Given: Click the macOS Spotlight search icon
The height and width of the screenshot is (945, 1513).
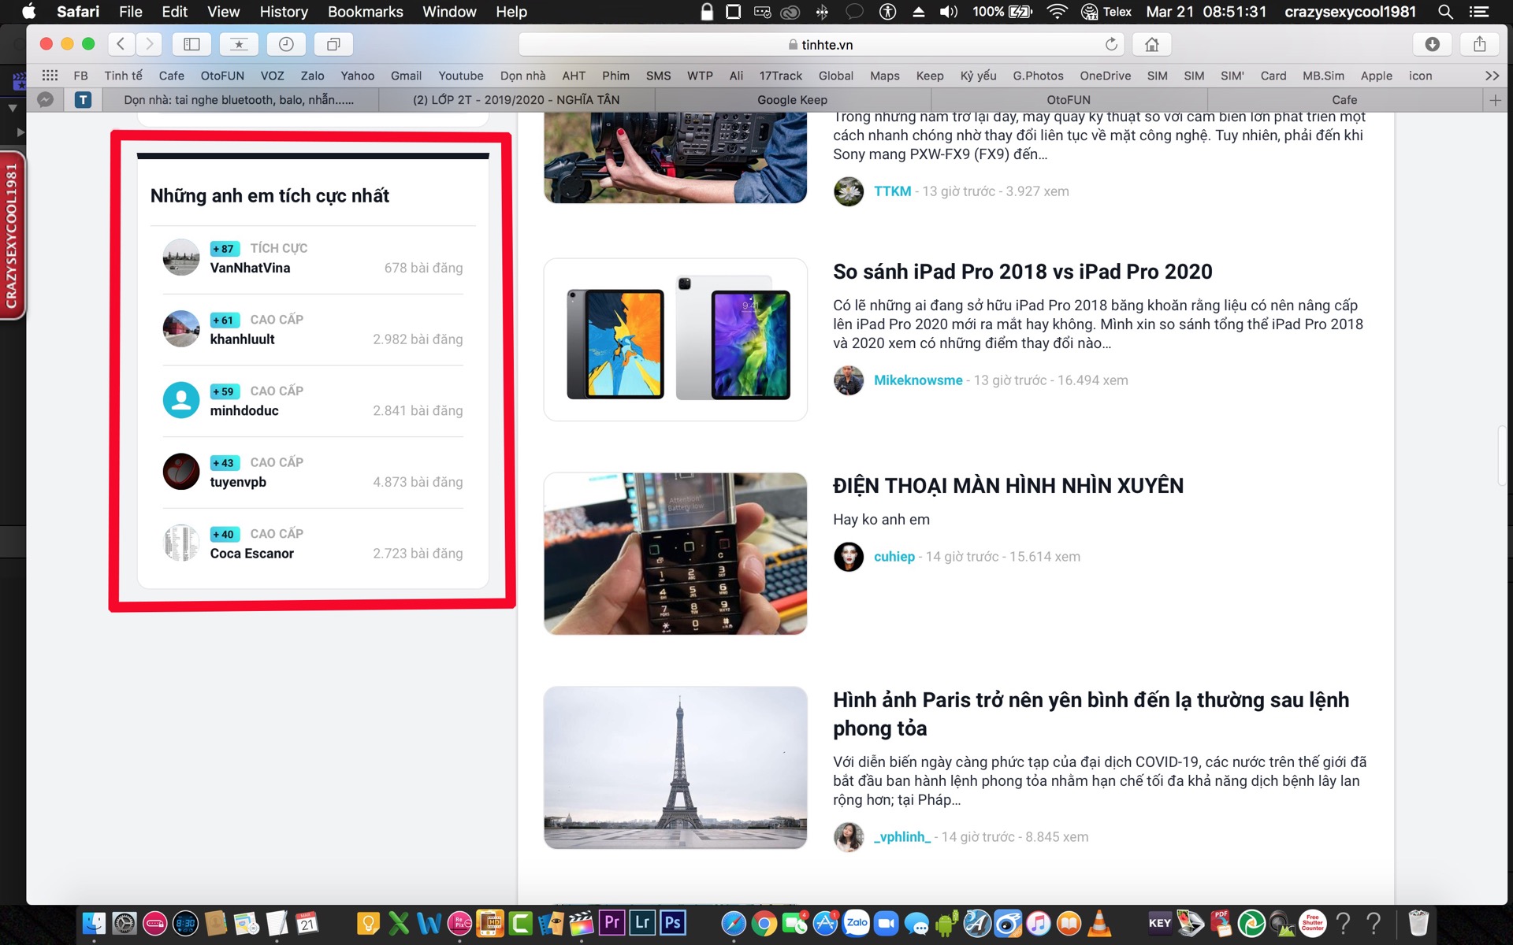Looking at the screenshot, I should (1445, 12).
